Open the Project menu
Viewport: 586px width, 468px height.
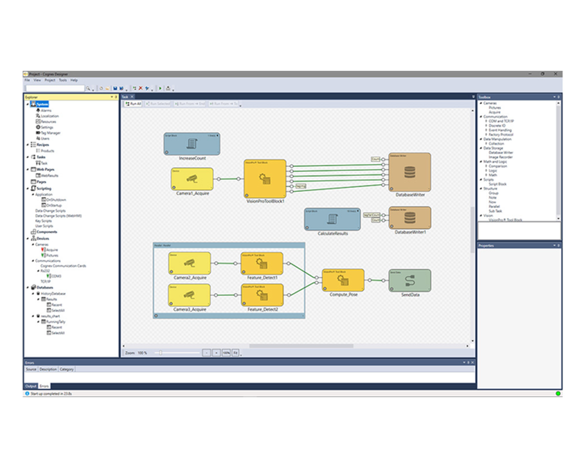coord(50,80)
